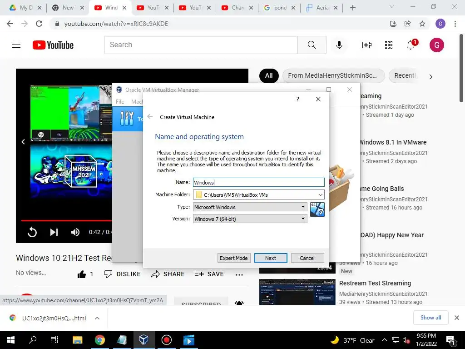Go back with the wizard back arrow
Viewport: 465px width, 349px height.
pos(150,117)
